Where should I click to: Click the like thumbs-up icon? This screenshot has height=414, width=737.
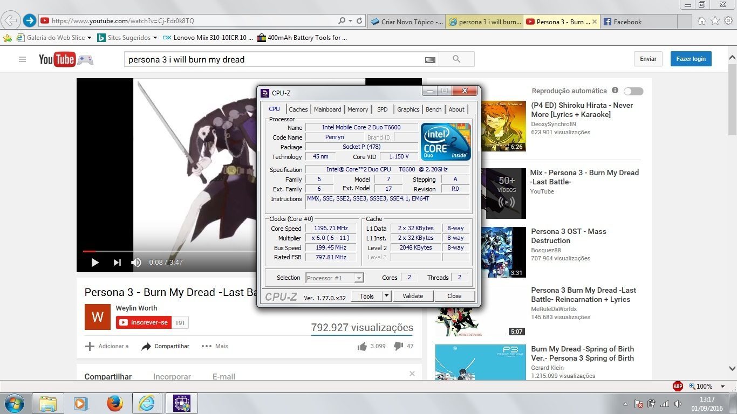(x=362, y=346)
